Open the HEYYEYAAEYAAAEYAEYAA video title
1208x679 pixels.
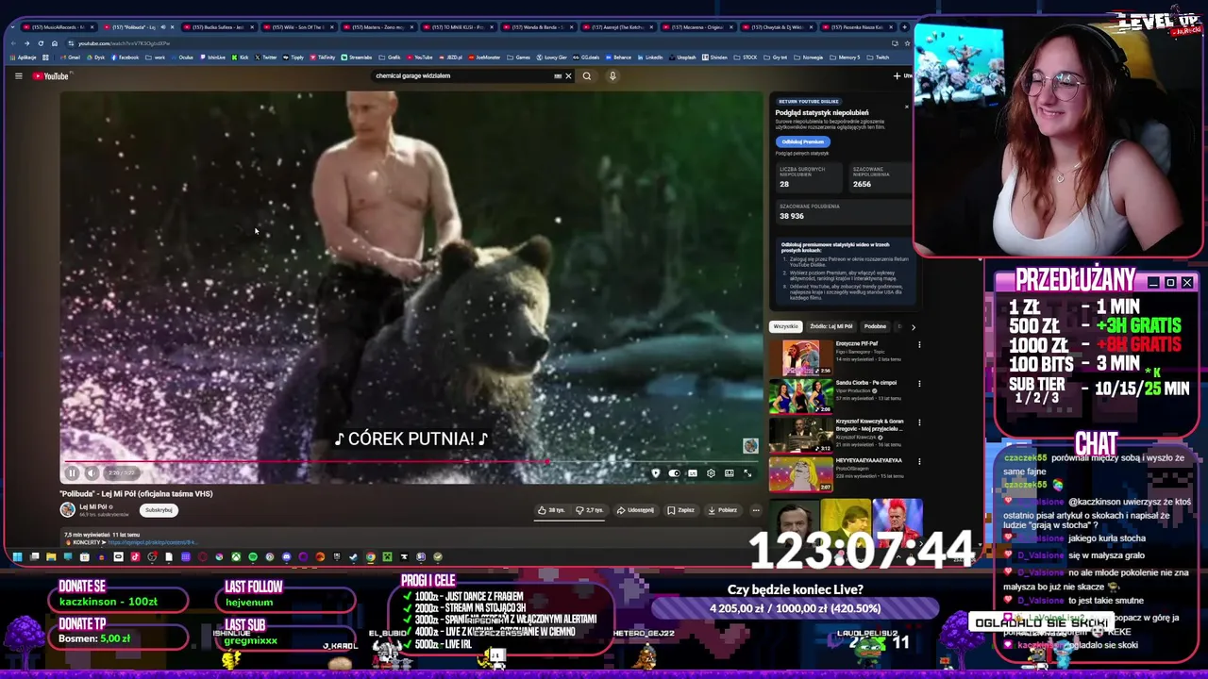[x=868, y=460]
